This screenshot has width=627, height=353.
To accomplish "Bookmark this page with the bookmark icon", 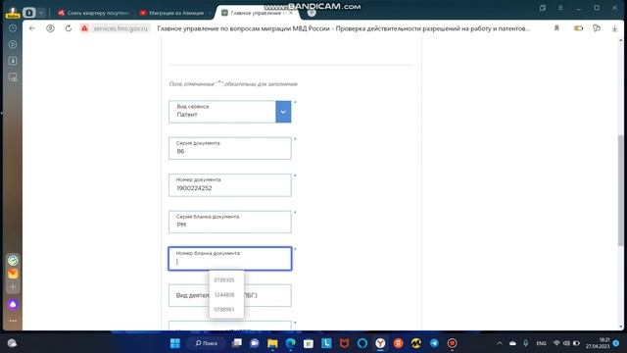I will click(x=556, y=28).
